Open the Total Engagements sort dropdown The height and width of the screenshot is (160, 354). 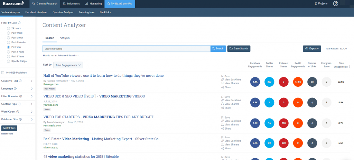coord(68,65)
